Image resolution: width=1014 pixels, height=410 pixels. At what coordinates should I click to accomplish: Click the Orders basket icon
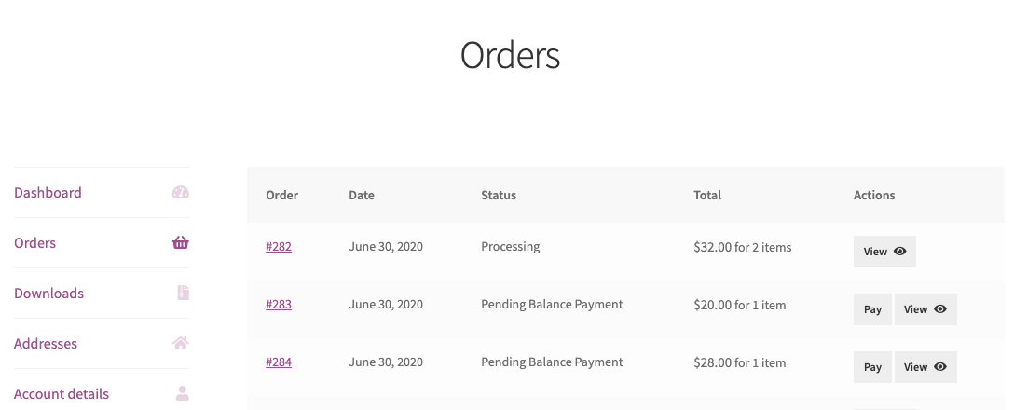[181, 242]
